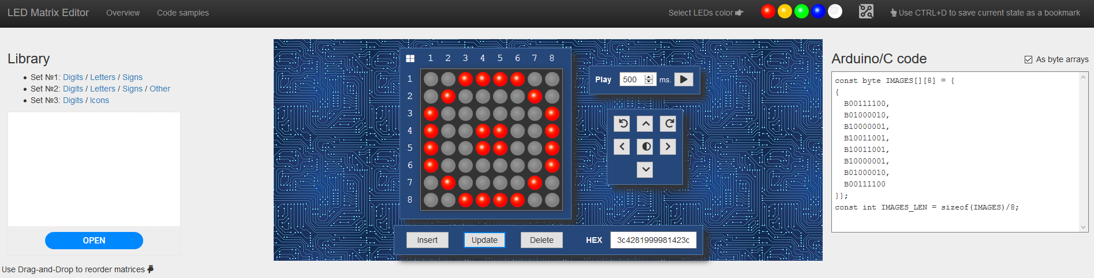Viewport: 1094px width, 278px height.
Task: Click the Update button
Action: (x=484, y=240)
